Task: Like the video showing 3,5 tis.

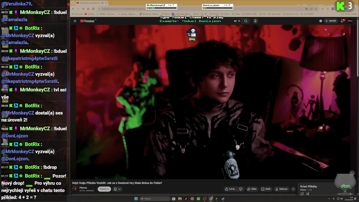Action: (x=230, y=189)
